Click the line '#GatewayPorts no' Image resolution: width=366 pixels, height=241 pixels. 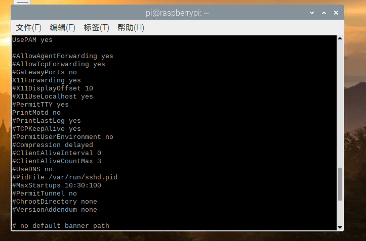(45, 72)
